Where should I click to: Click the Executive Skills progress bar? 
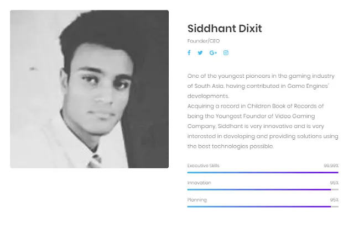pos(263,173)
